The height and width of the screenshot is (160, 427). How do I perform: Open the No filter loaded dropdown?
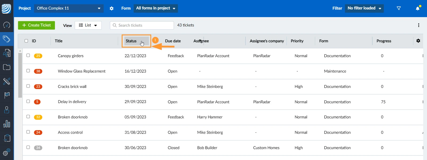pyautogui.click(x=364, y=8)
